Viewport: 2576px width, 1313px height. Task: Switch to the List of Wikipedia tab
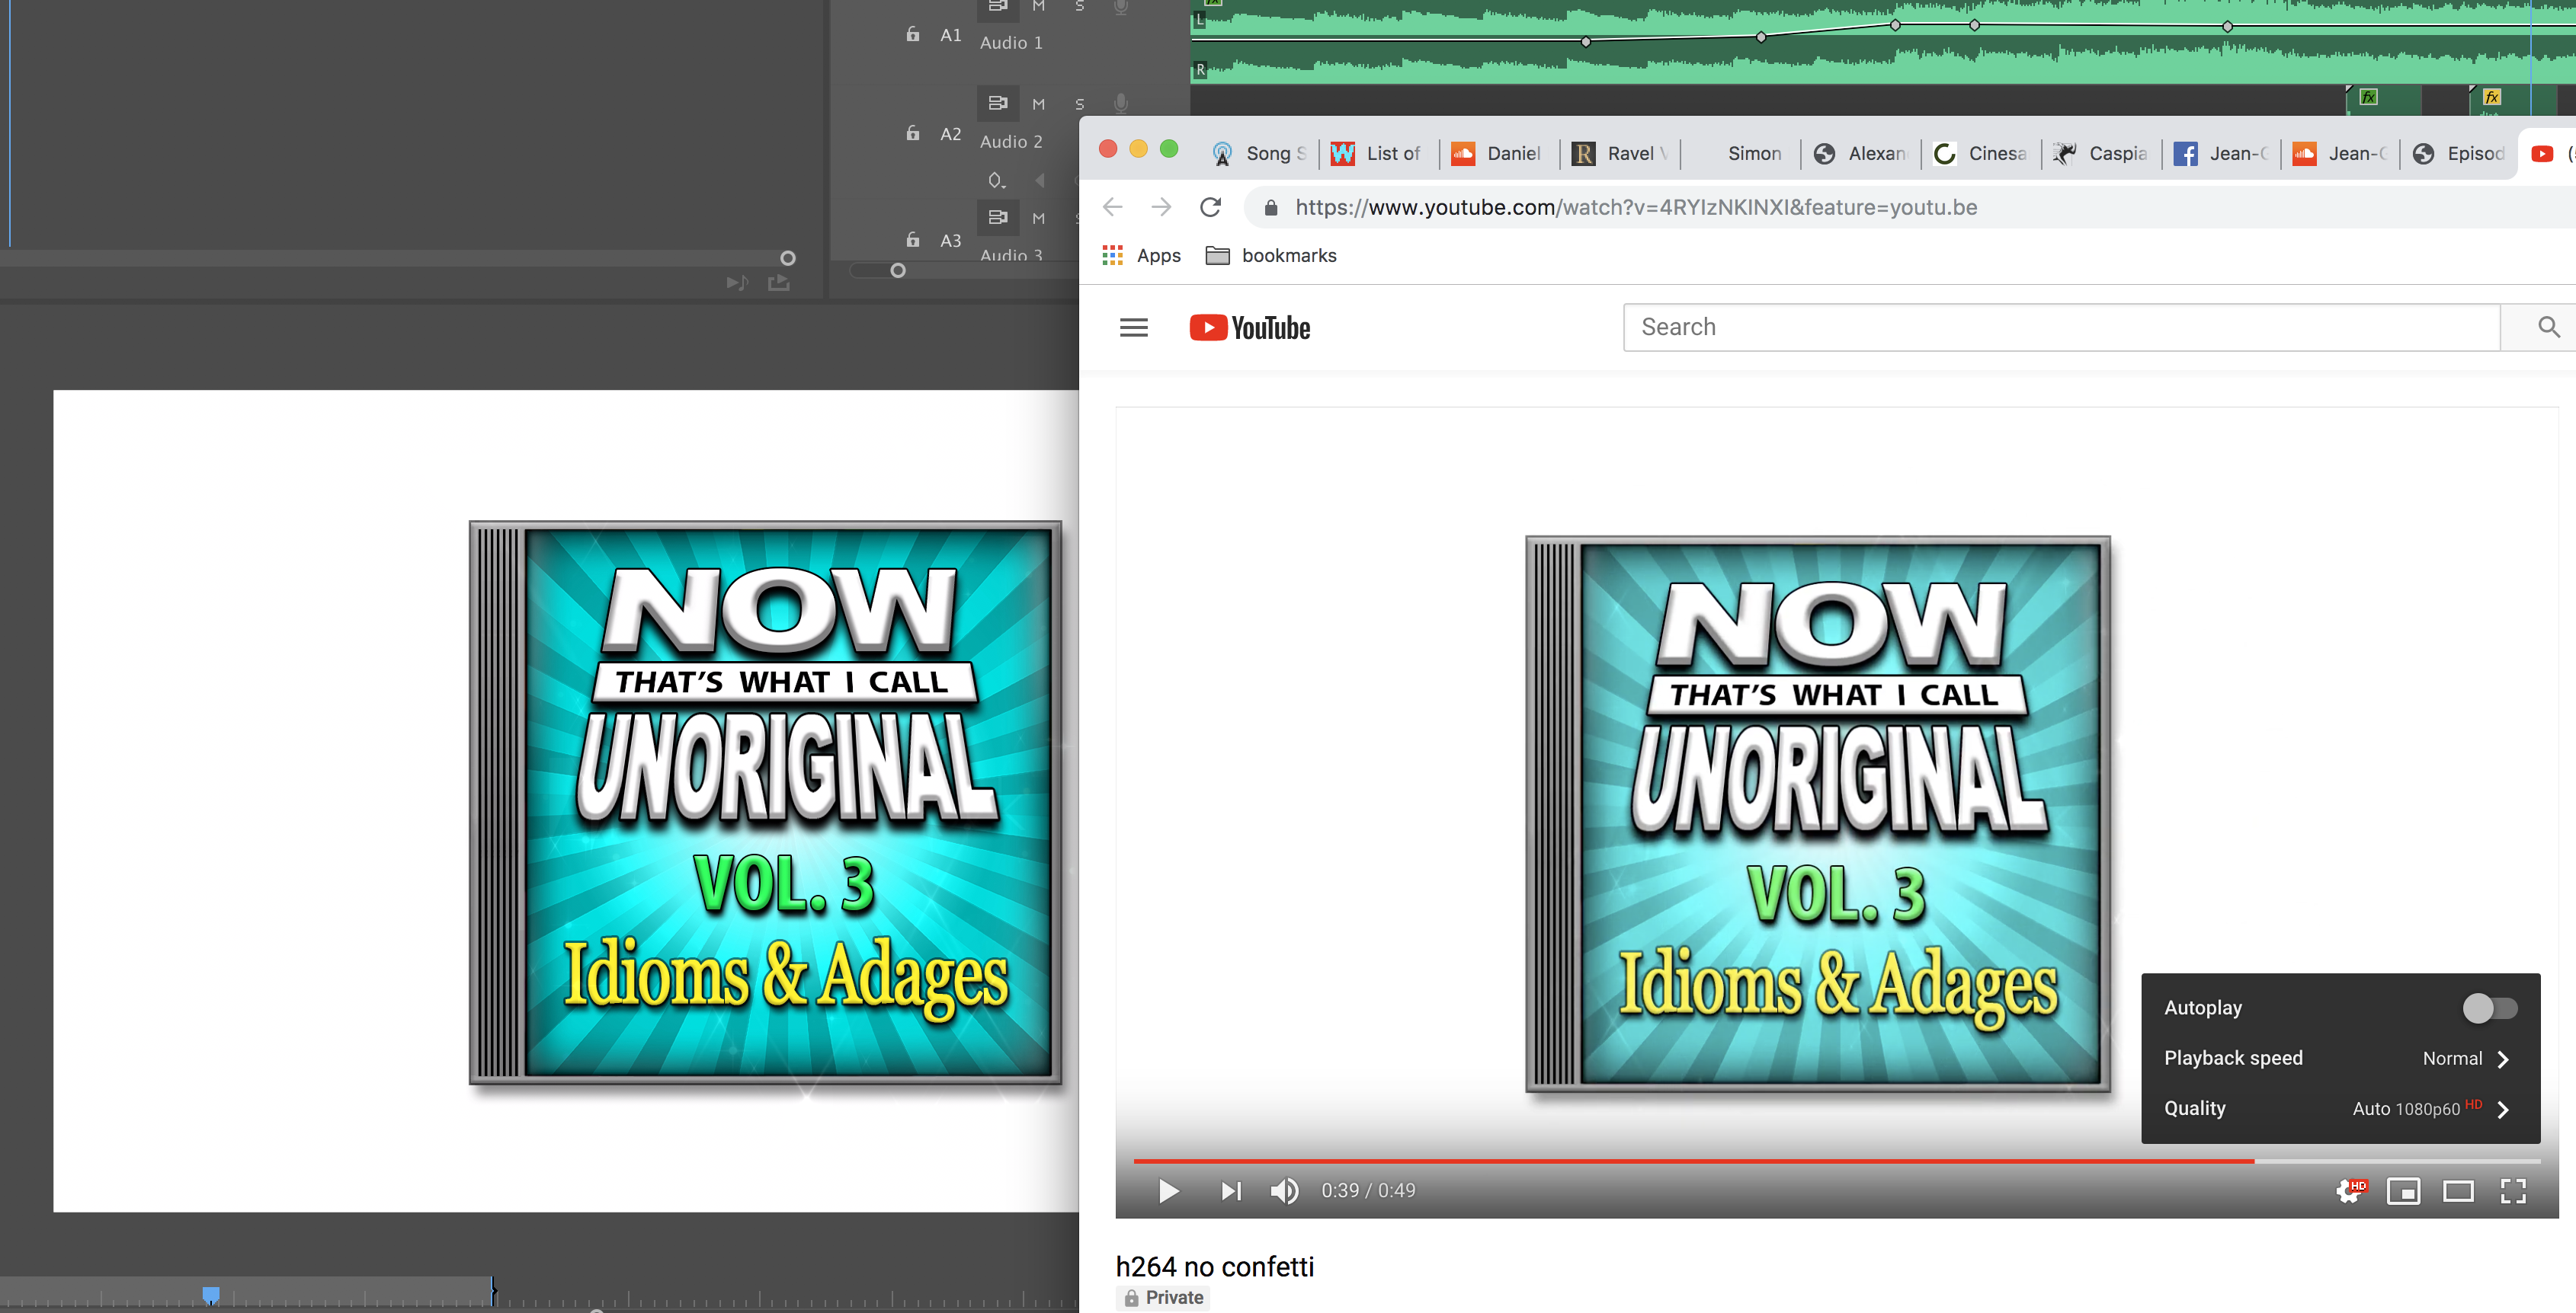coord(1378,154)
